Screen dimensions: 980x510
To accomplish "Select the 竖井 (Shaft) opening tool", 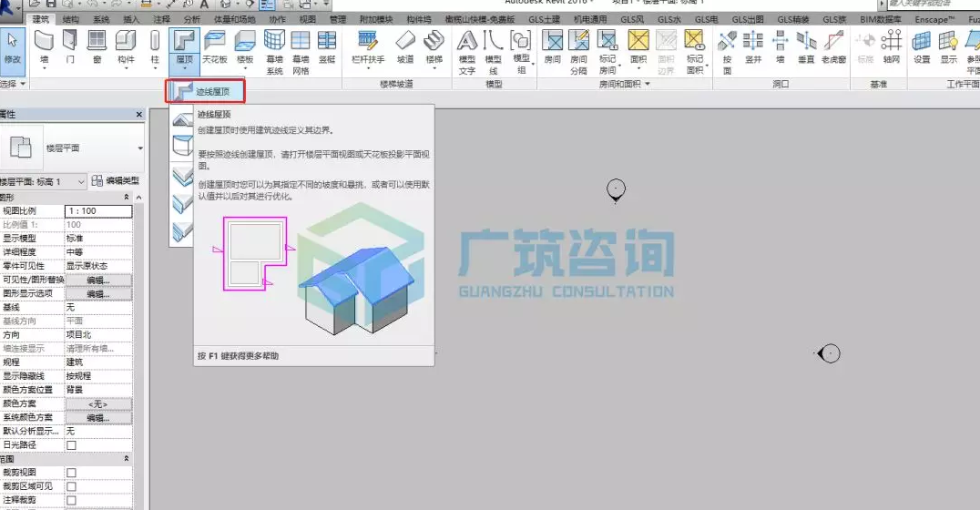I will [x=753, y=47].
